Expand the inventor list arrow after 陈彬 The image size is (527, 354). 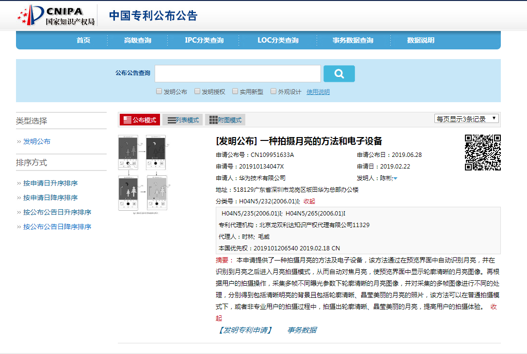click(396, 179)
